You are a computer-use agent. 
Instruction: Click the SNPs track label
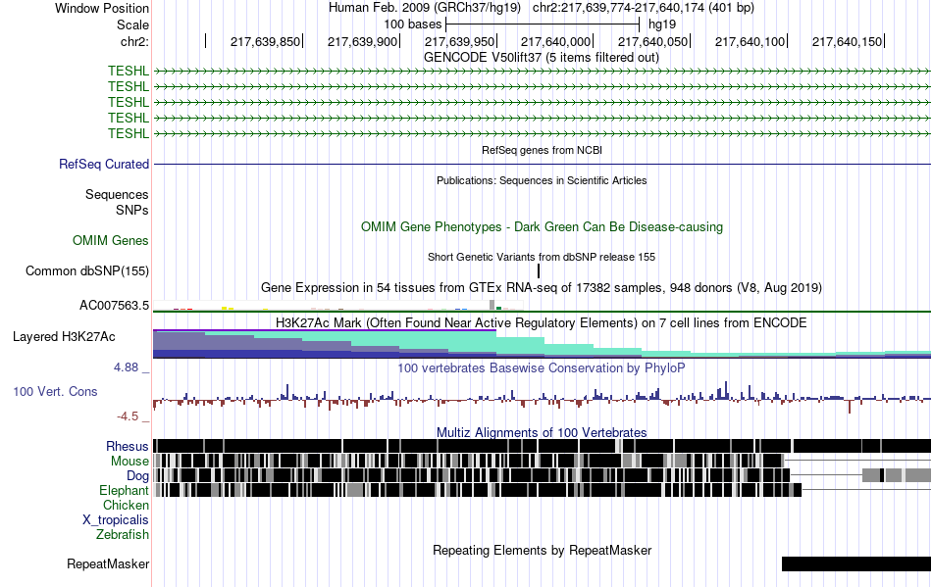point(132,210)
